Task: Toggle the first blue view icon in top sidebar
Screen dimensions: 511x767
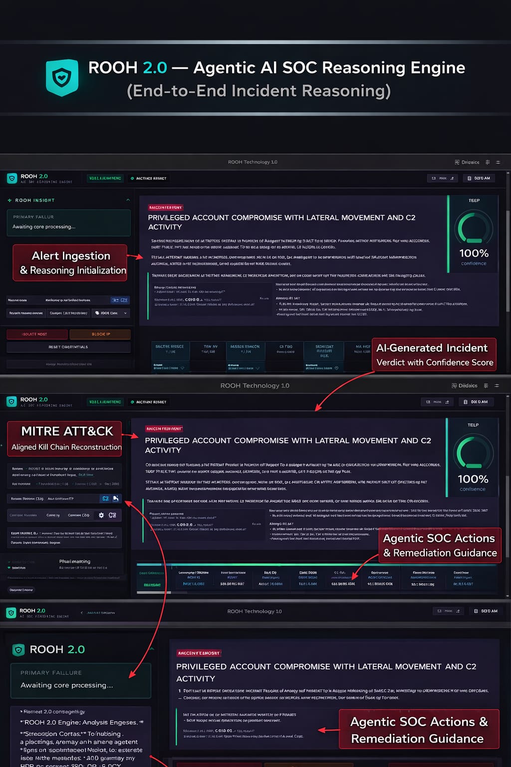Action: coord(115,300)
